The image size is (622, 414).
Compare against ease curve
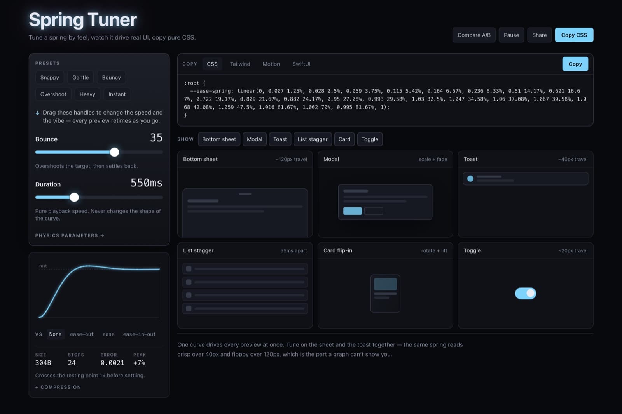tap(108, 334)
